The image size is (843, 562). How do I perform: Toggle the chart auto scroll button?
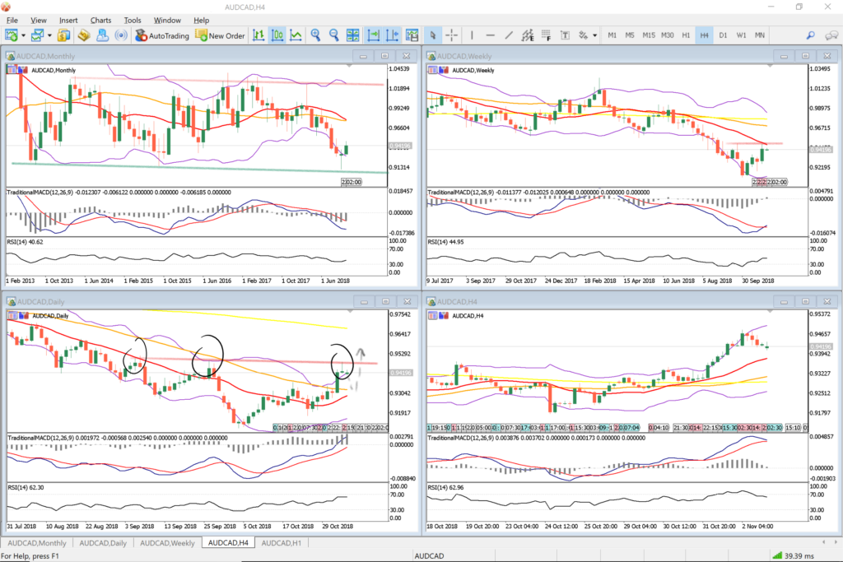pos(374,35)
